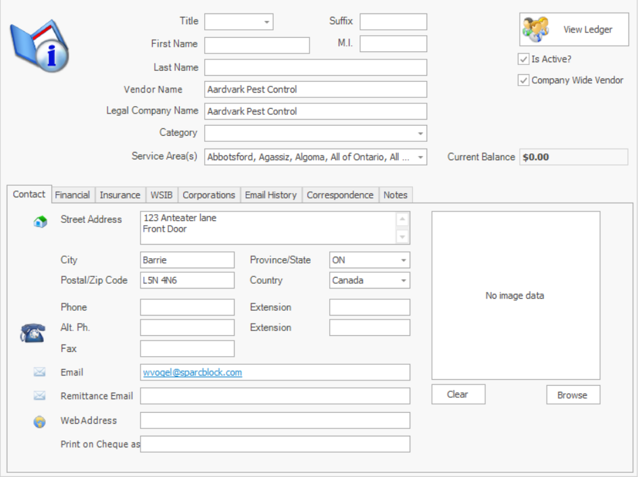The width and height of the screenshot is (638, 477).
Task: Click the M.I. field
Action: [393, 43]
